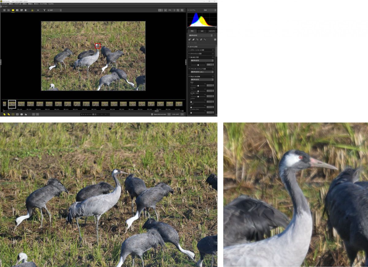Toggle the White Balance adjustment checkbox
Viewport: 368px width, 267px height.
[x=213, y=54]
